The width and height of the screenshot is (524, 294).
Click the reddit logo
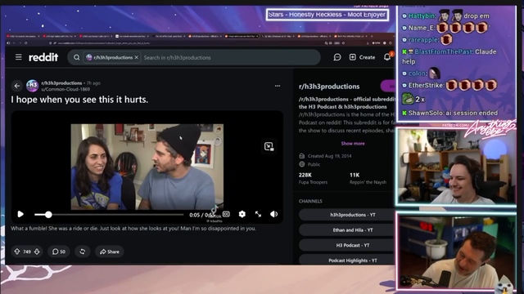[x=43, y=57]
